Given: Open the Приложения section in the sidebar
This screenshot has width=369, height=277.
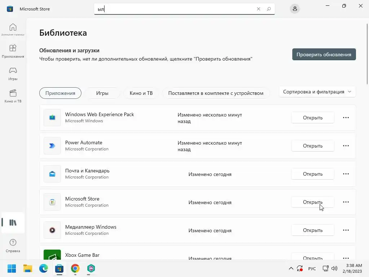Looking at the screenshot, I should [x=13, y=51].
